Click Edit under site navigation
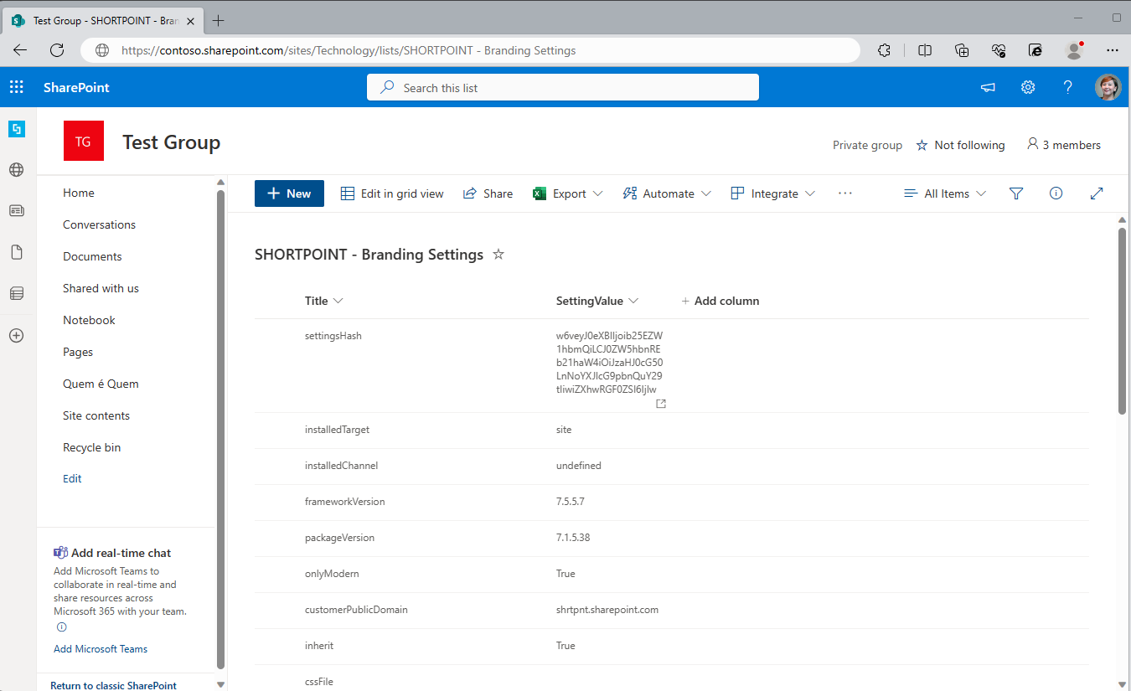The height and width of the screenshot is (691, 1131). [72, 478]
